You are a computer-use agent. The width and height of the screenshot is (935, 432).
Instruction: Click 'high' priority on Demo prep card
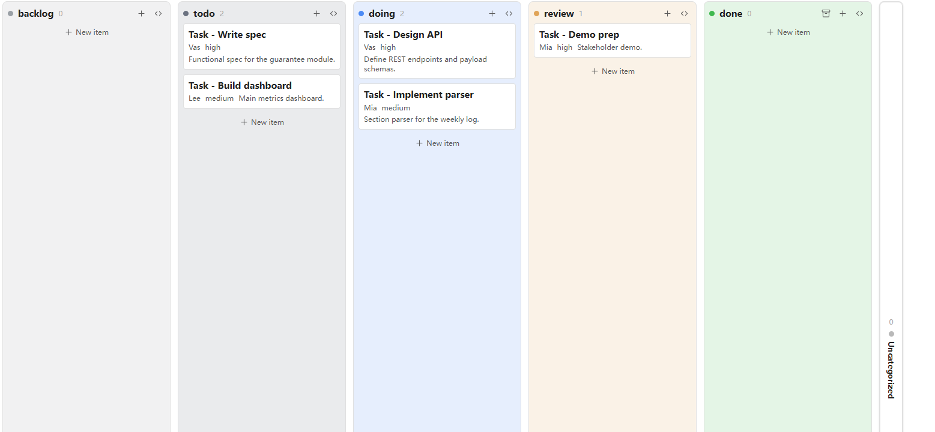pos(564,47)
